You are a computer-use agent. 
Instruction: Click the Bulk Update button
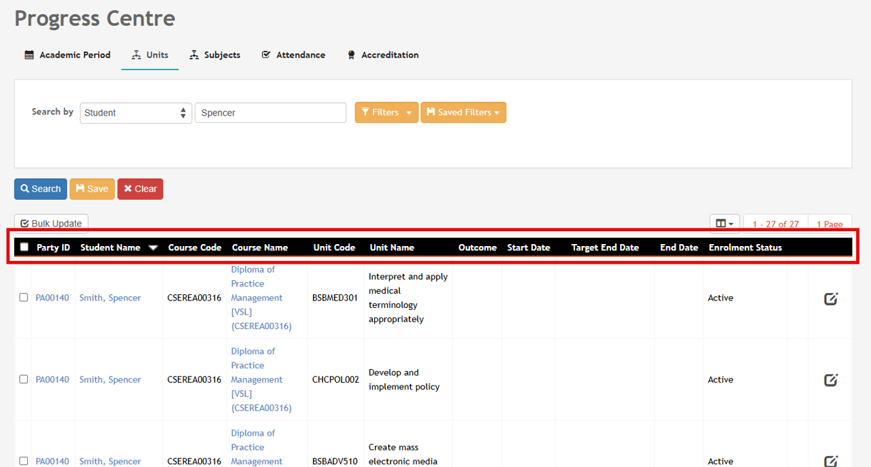51,224
